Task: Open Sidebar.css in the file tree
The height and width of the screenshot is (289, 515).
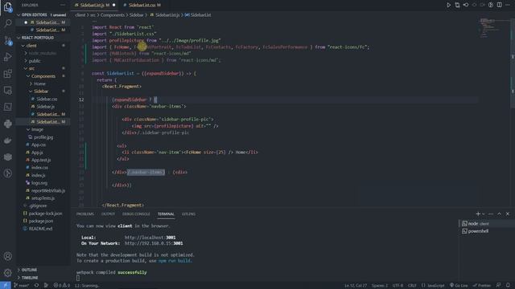Action: [47, 99]
